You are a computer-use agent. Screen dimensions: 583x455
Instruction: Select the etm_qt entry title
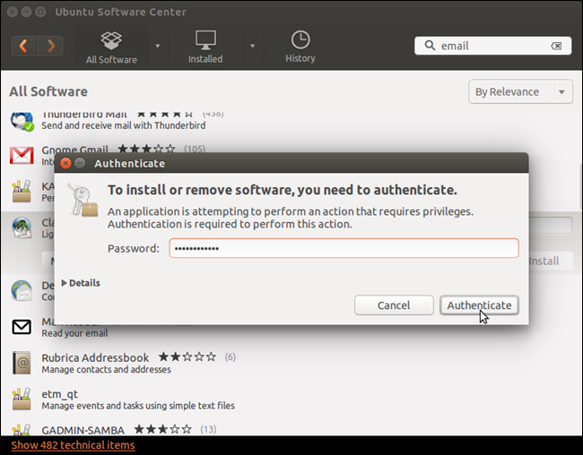60,394
